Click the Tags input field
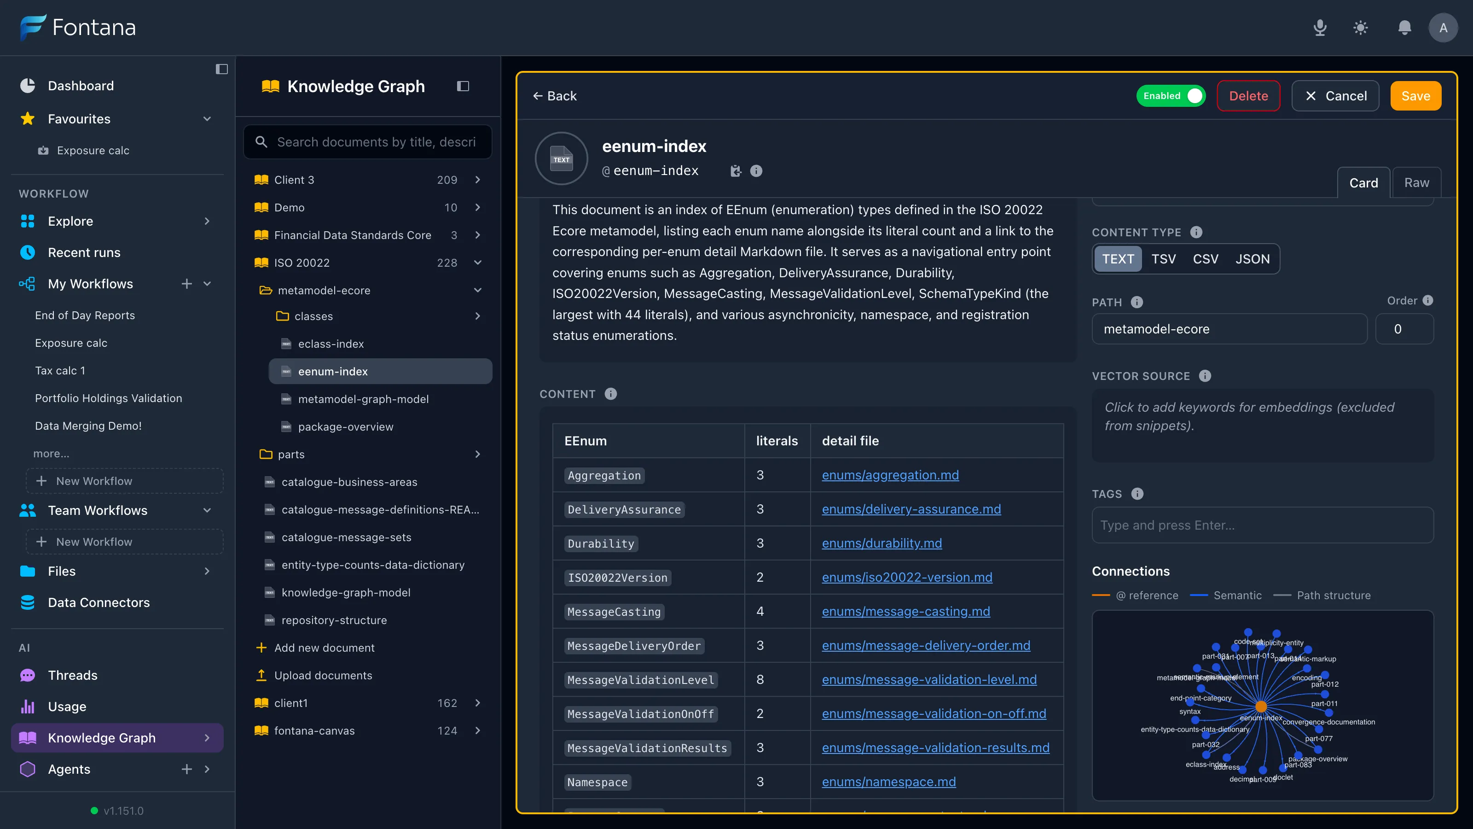1473x829 pixels. coord(1263,525)
